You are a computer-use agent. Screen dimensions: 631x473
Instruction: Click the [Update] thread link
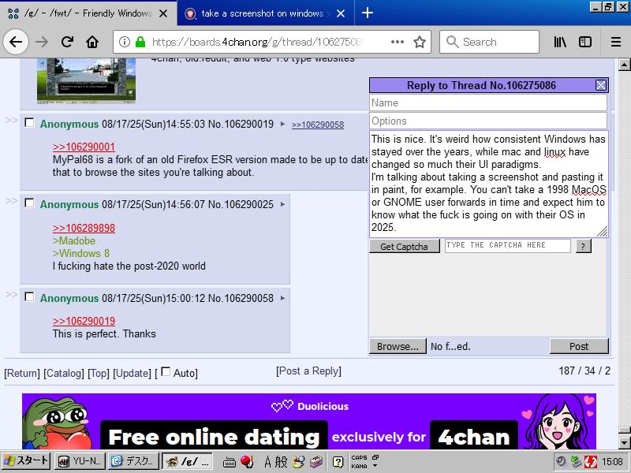tap(132, 373)
